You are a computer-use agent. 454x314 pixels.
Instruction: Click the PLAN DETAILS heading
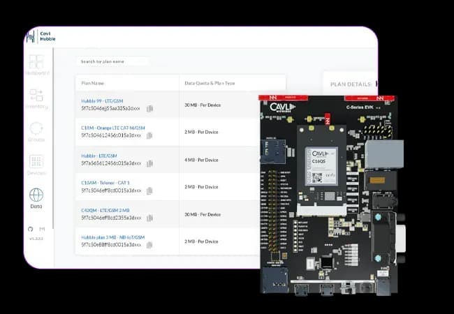point(351,84)
